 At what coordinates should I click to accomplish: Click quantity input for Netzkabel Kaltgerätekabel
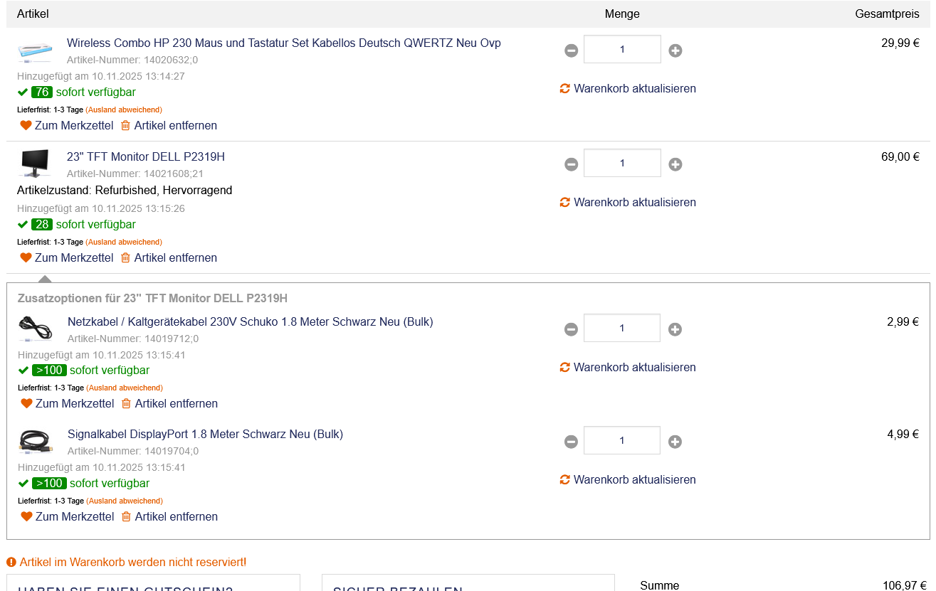coord(621,328)
